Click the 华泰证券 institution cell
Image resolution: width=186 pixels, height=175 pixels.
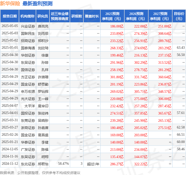[x=28, y=142]
